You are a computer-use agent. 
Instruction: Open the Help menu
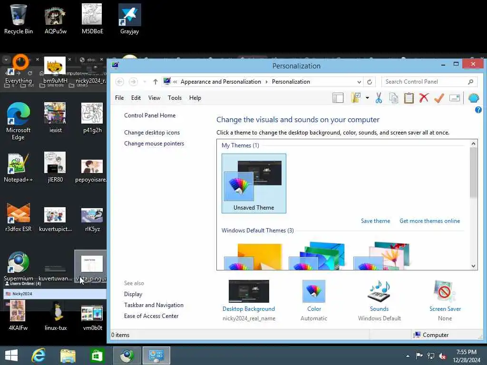tap(195, 98)
